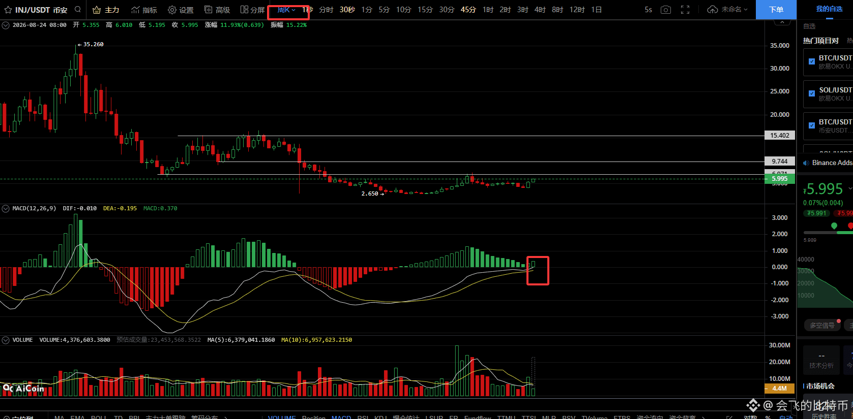The image size is (853, 419).
Task: Select the 12时 interval
Action: click(x=577, y=10)
